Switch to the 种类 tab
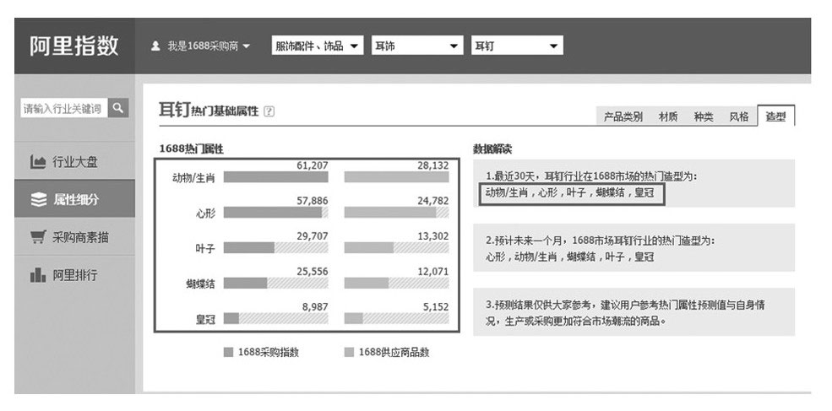Image resolution: width=832 pixels, height=411 pixels. [x=704, y=116]
